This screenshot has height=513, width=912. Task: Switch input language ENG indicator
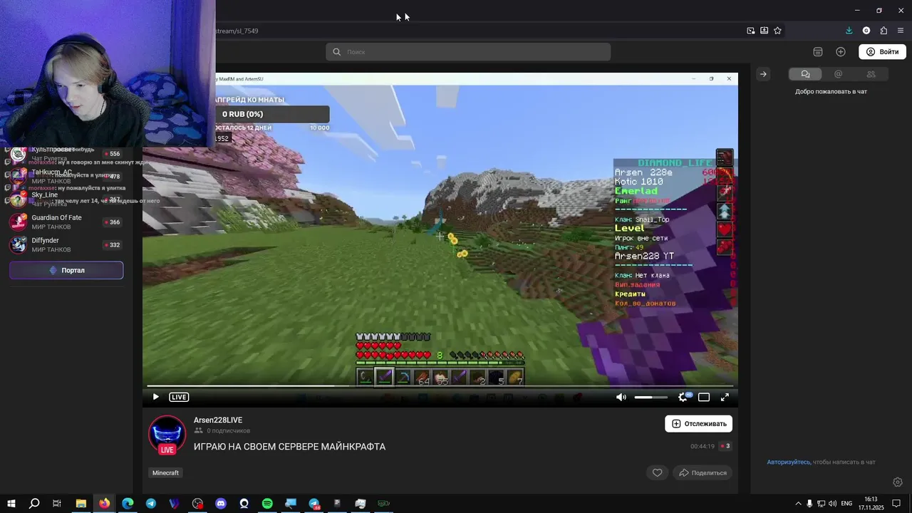846,504
